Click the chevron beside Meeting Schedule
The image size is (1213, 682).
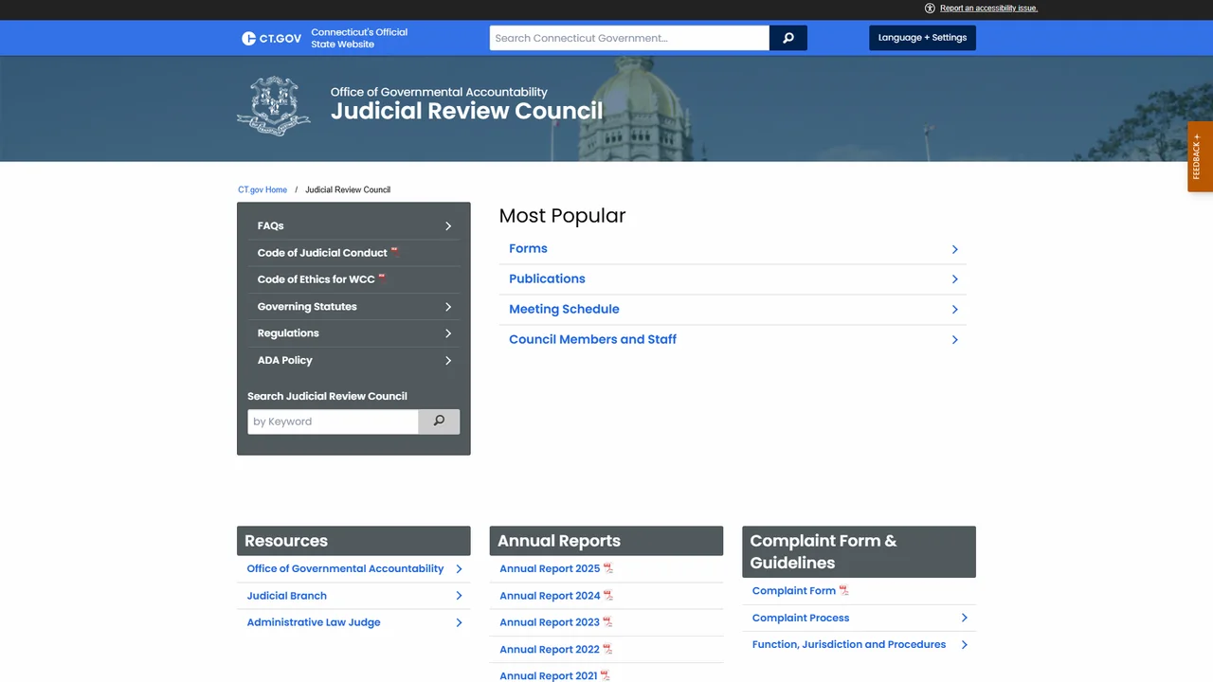pos(954,310)
